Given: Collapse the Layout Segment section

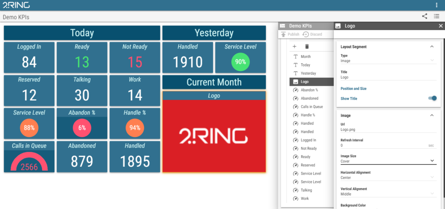Looking at the screenshot, I should [x=432, y=46].
